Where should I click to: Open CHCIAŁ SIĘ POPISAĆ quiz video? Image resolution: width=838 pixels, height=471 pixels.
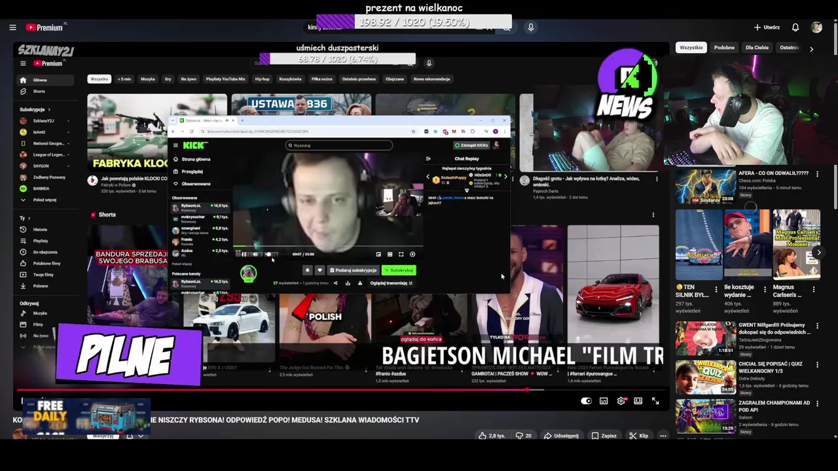(706, 377)
